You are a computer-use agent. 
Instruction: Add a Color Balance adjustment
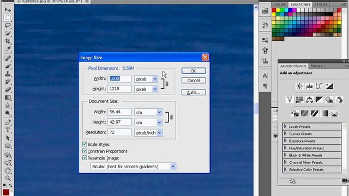[x=309, y=100]
